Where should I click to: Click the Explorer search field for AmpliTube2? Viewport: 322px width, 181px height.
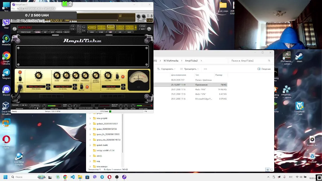click(251, 61)
